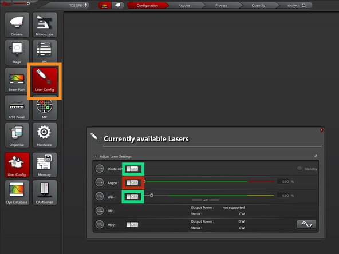Open User Config

pyautogui.click(x=17, y=165)
